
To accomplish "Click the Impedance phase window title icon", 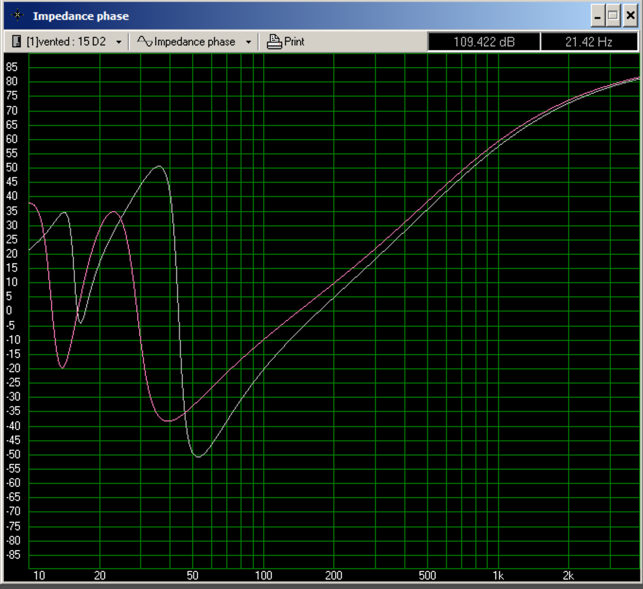I will click(18, 16).
